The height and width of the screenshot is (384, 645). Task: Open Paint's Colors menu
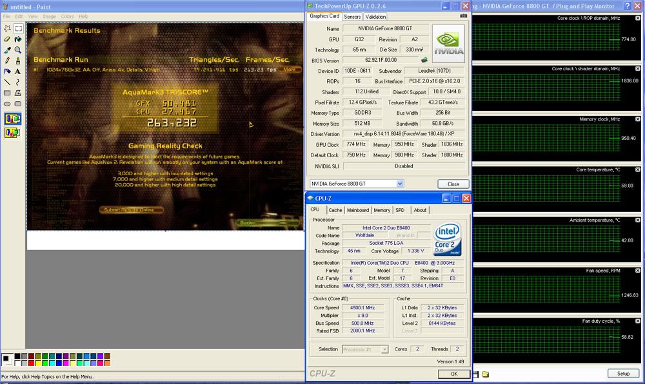click(68, 16)
